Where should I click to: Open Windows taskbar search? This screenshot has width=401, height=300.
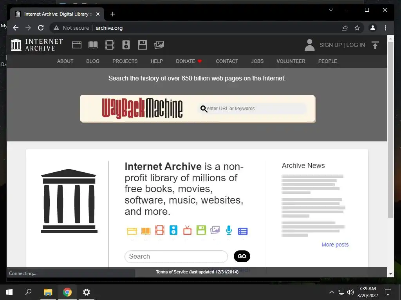tap(28, 292)
